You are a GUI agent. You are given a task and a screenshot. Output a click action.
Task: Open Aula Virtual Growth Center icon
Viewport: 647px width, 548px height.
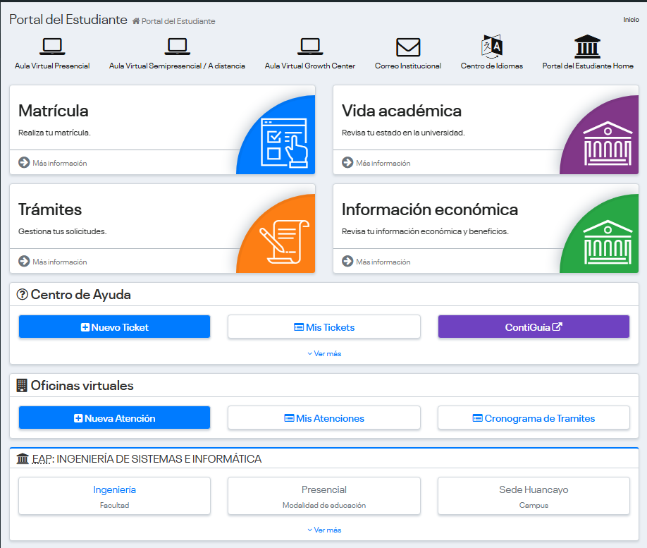pos(310,47)
